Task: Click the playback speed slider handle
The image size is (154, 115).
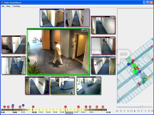Action: coord(142,107)
